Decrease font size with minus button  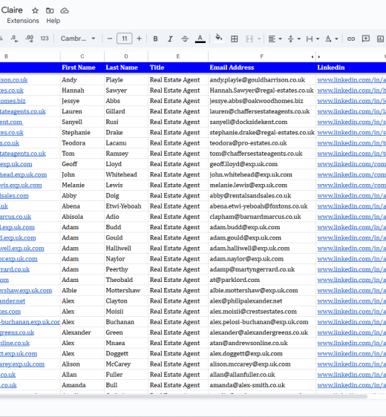click(x=110, y=39)
